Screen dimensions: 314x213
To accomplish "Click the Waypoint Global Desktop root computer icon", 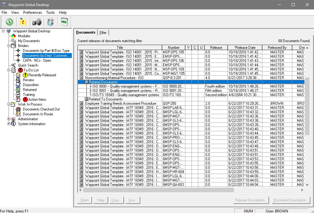I will click(9, 31).
